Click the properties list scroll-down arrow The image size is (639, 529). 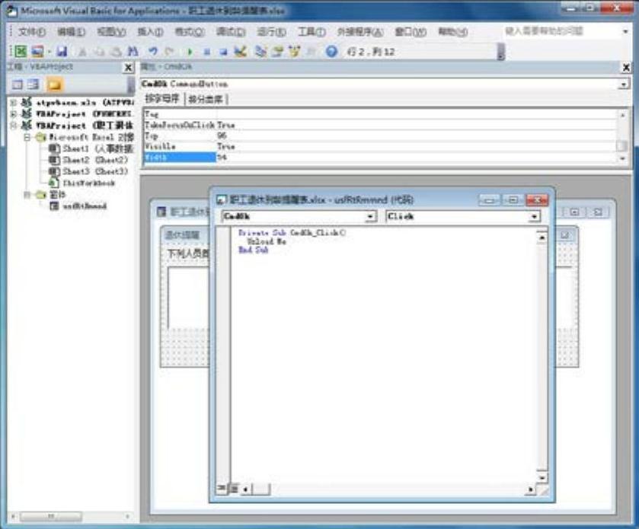click(622, 159)
